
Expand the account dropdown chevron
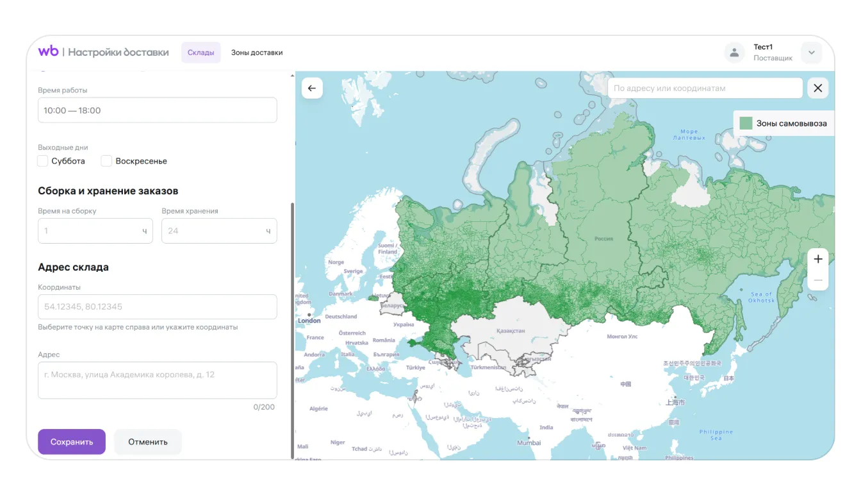click(811, 53)
